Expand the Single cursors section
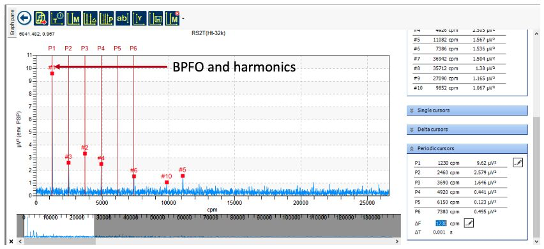 tap(467, 110)
